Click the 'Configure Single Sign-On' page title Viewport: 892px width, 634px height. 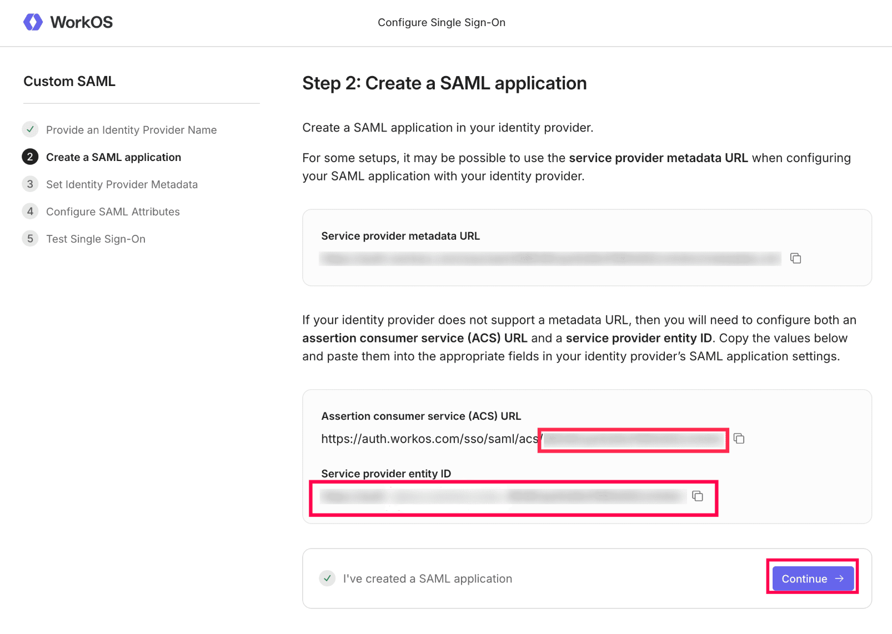click(442, 22)
